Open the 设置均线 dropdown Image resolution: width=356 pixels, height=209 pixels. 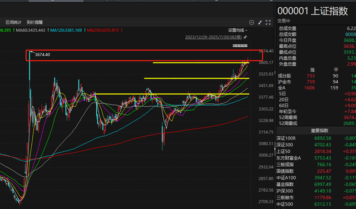click(238, 31)
